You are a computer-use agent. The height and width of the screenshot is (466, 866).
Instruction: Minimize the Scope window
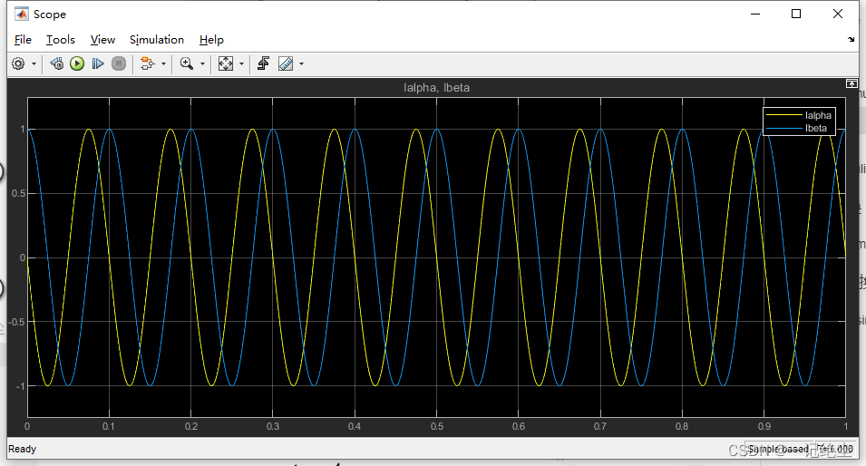[x=755, y=14]
